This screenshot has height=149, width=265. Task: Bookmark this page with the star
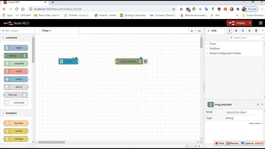click(x=173, y=9)
